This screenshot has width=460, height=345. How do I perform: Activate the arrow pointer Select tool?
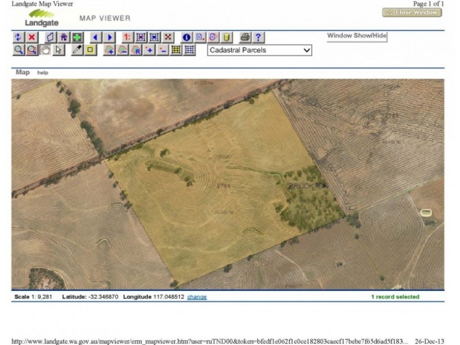tap(58, 51)
